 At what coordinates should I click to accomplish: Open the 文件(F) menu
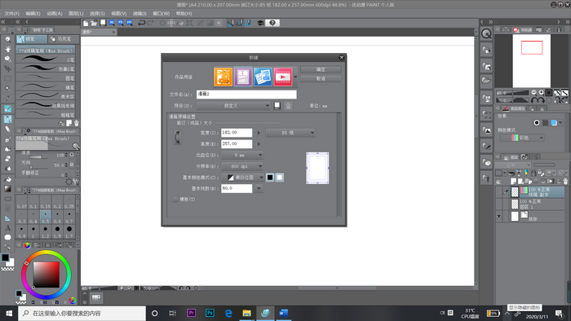point(12,14)
